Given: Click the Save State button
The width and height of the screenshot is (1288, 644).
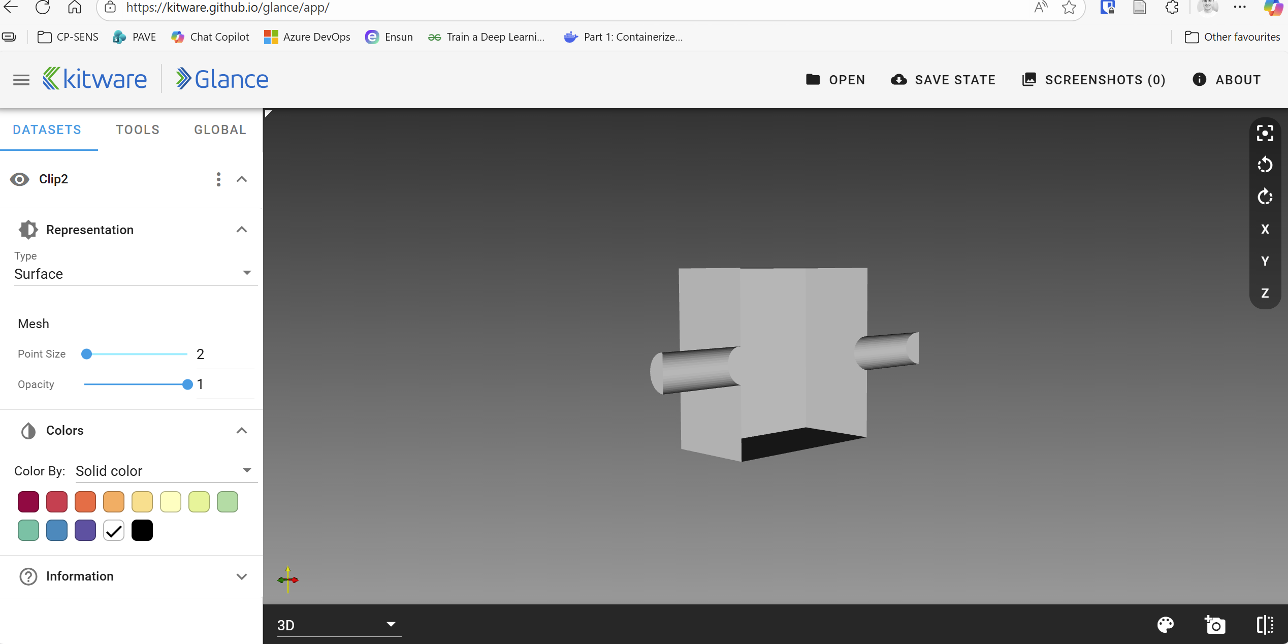Looking at the screenshot, I should click(943, 80).
